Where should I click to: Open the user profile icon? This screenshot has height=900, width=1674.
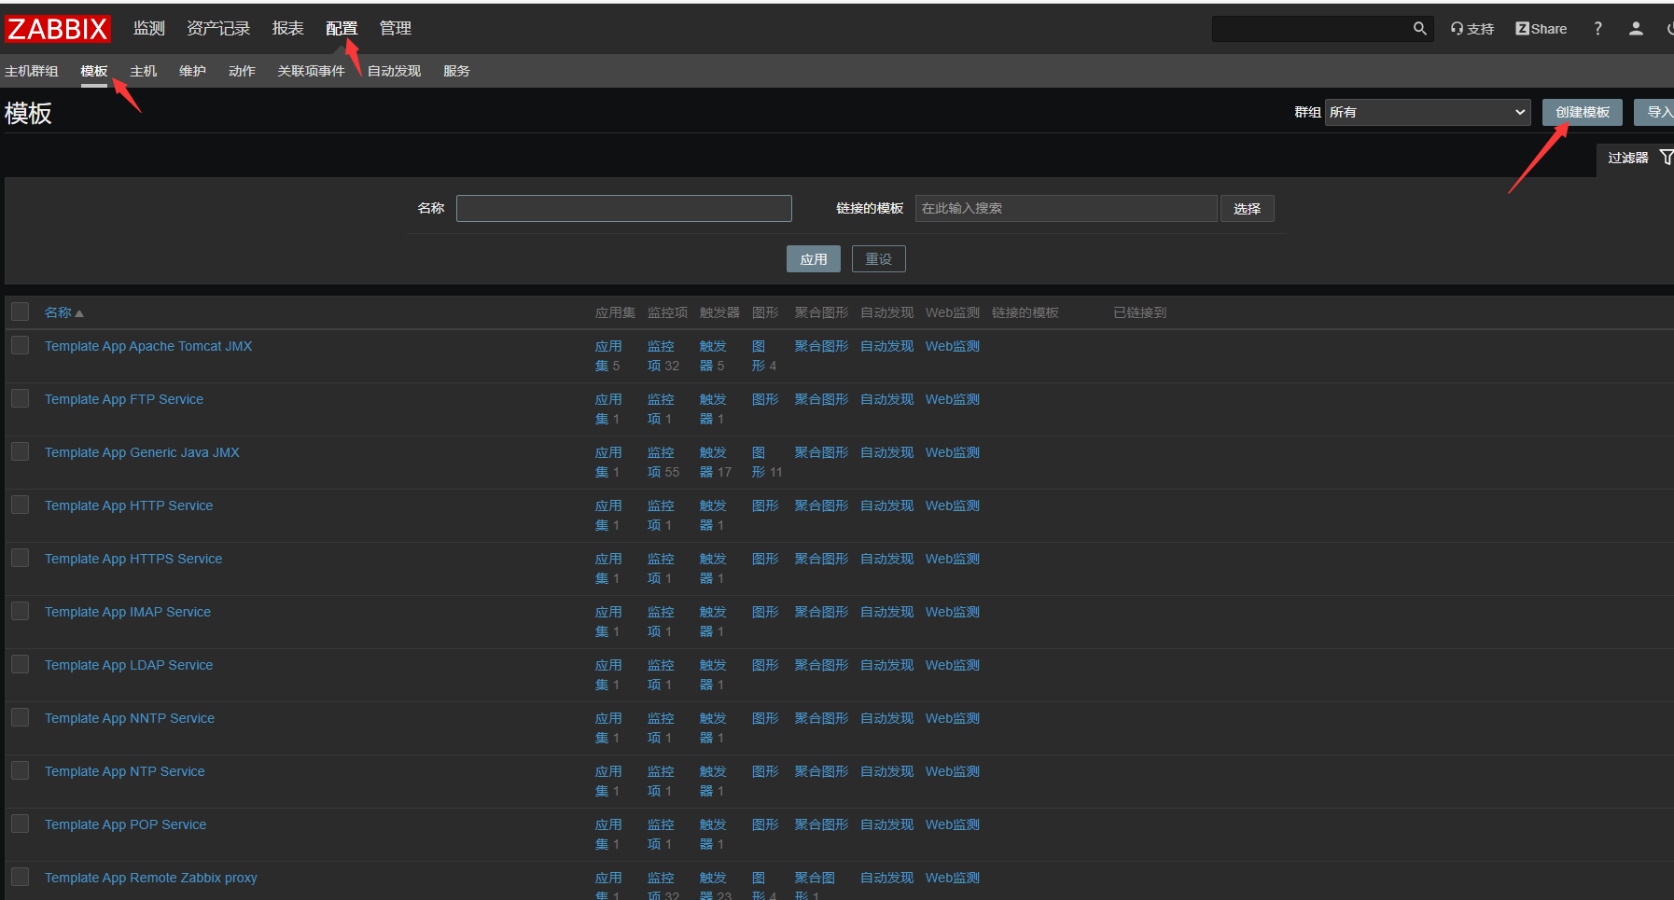[1636, 29]
